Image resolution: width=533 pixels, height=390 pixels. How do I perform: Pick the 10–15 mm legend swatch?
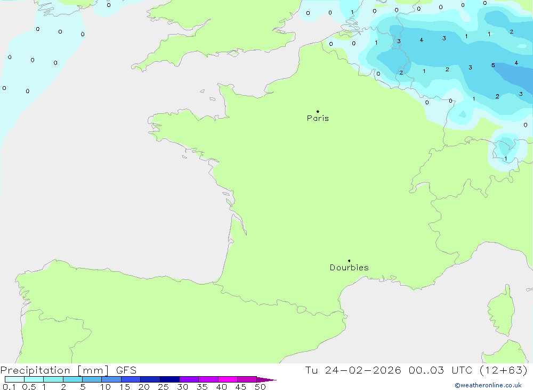[x=111, y=379]
